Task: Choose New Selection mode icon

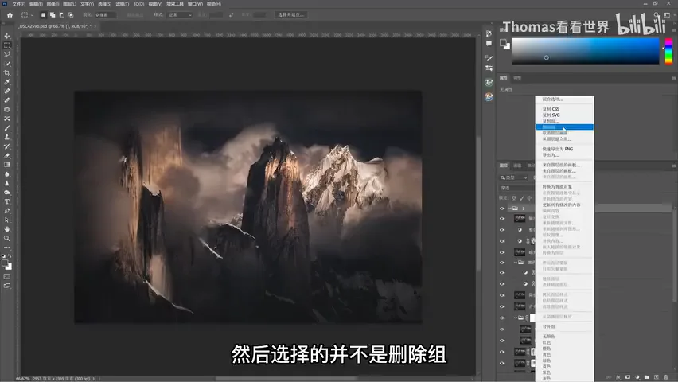Action: tap(43, 14)
